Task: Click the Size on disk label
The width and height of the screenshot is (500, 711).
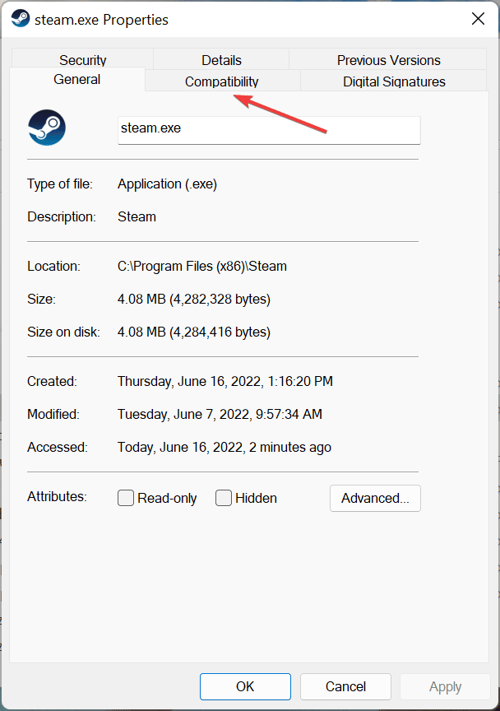Action: pyautogui.click(x=64, y=332)
